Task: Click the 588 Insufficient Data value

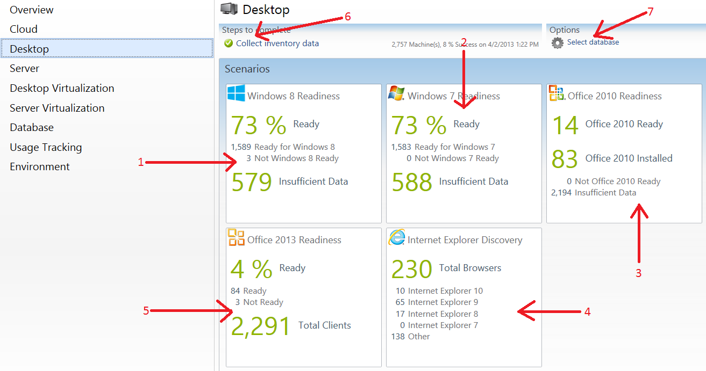Action: click(450, 181)
